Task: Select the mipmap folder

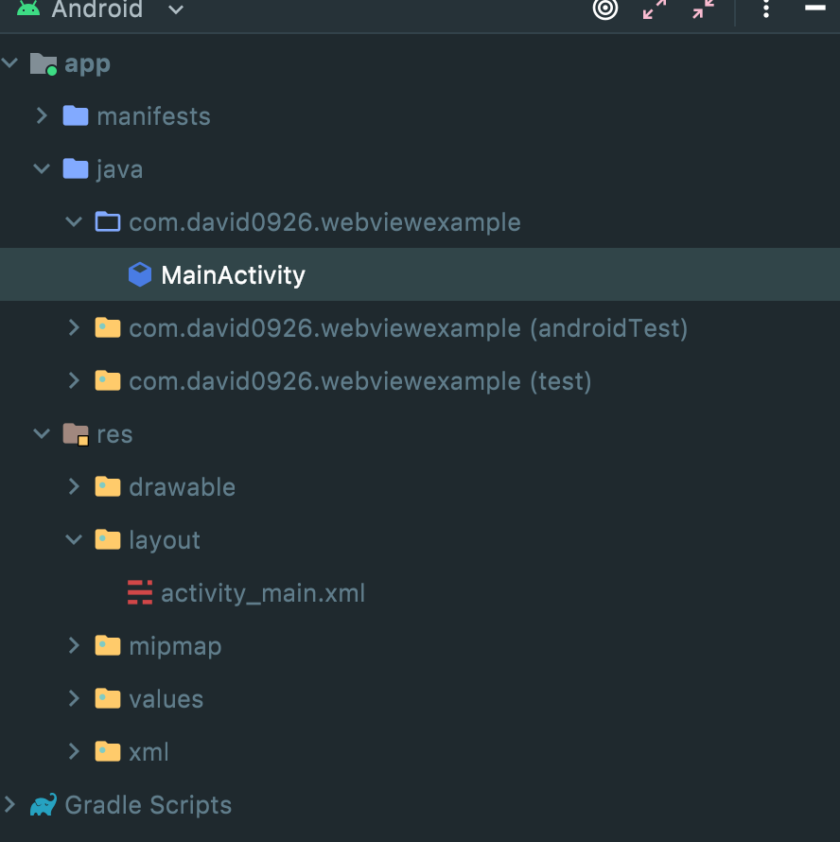Action: pyautogui.click(x=174, y=646)
